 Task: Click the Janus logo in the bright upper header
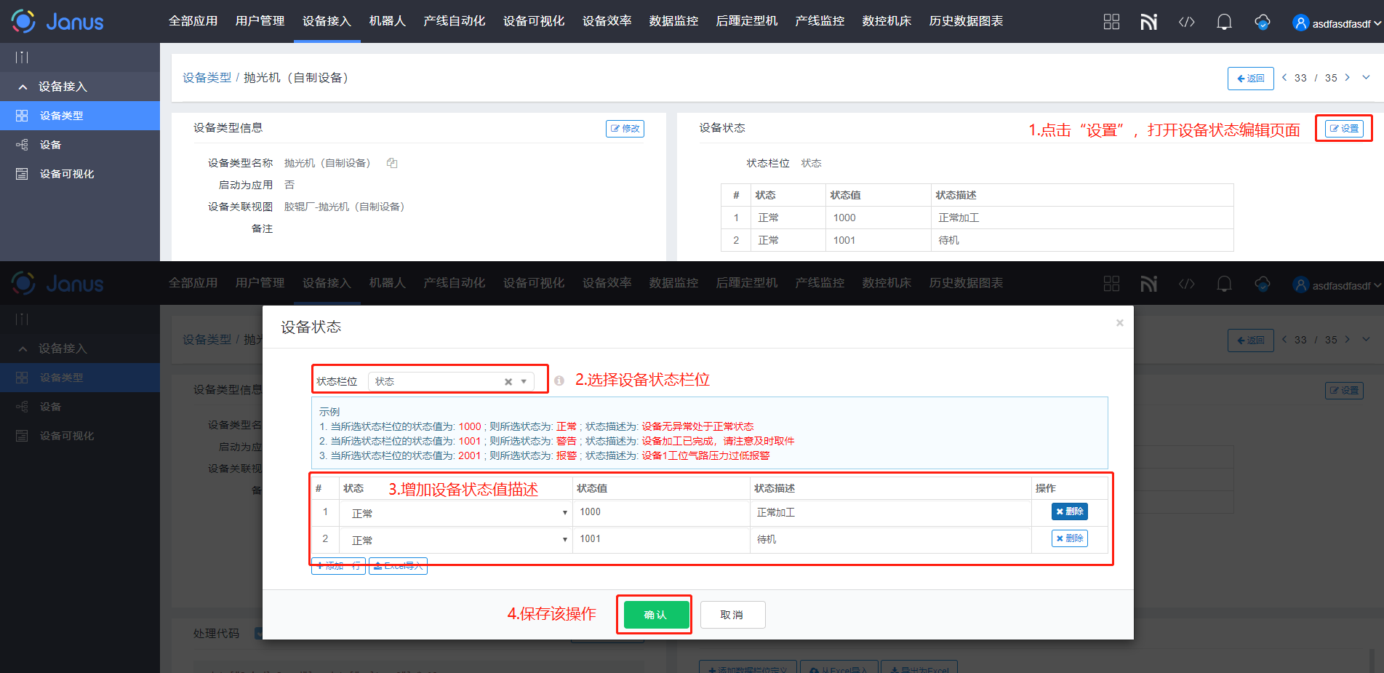click(57, 21)
